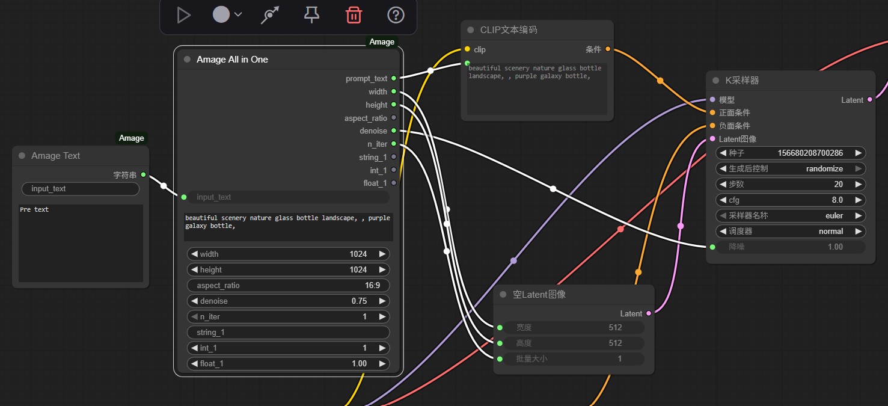888x406 pixels.
Task: Click the float_1 output slot
Action: (394, 183)
